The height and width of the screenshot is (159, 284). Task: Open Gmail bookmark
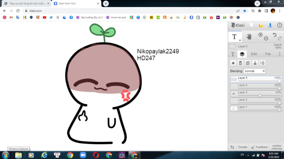(x=11, y=17)
